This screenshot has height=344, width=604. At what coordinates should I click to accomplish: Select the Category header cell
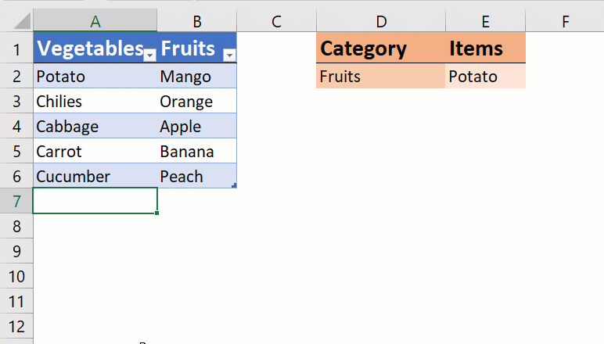[x=381, y=48]
